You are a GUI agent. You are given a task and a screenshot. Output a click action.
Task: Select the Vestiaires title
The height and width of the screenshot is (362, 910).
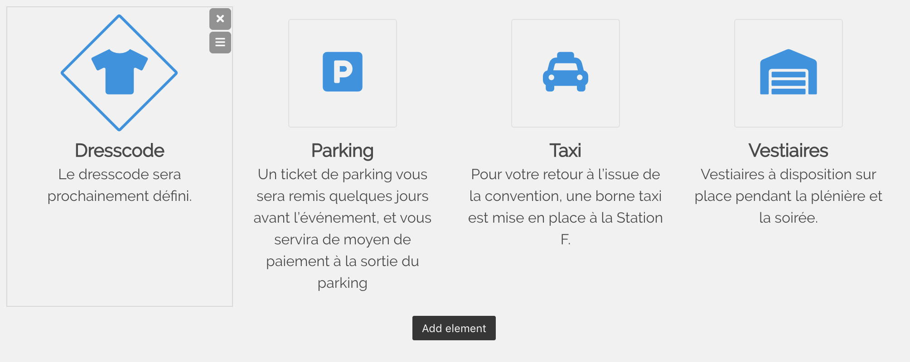pos(788,151)
